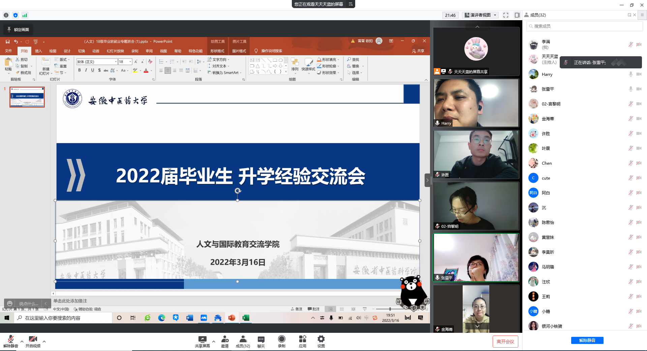Image resolution: width=647 pixels, height=351 pixels.
Task: Click the members (32) icon
Action: click(243, 340)
